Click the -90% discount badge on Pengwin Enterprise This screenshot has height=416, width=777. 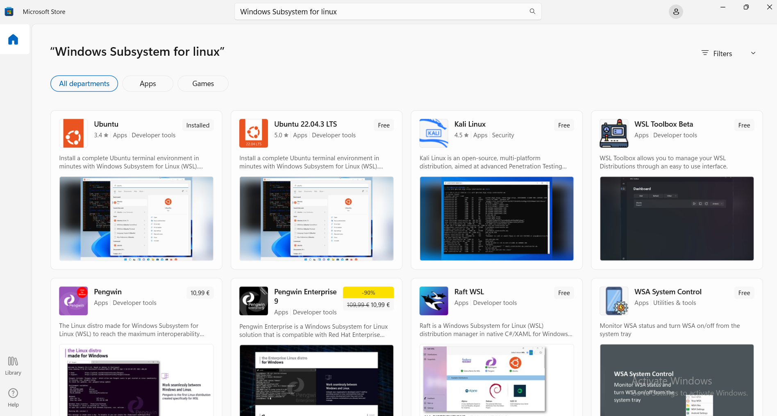(x=368, y=293)
